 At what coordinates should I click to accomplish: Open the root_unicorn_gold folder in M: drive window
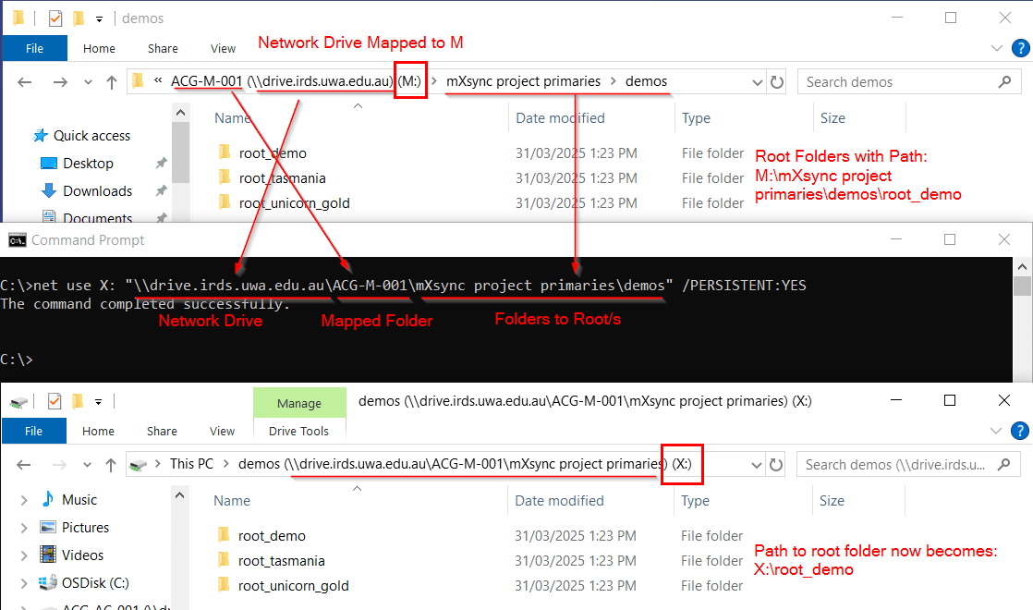tap(294, 203)
